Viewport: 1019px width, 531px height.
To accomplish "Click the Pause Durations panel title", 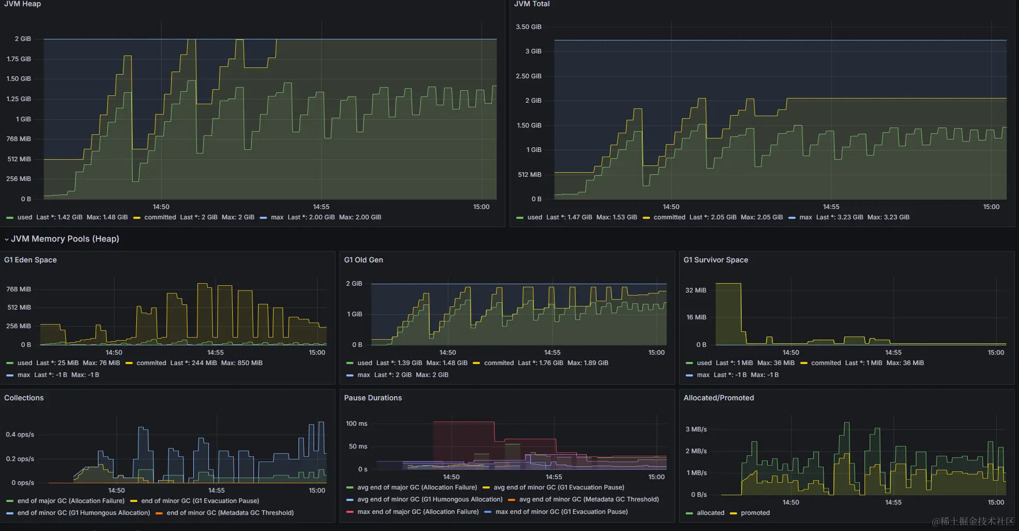I will pos(373,398).
